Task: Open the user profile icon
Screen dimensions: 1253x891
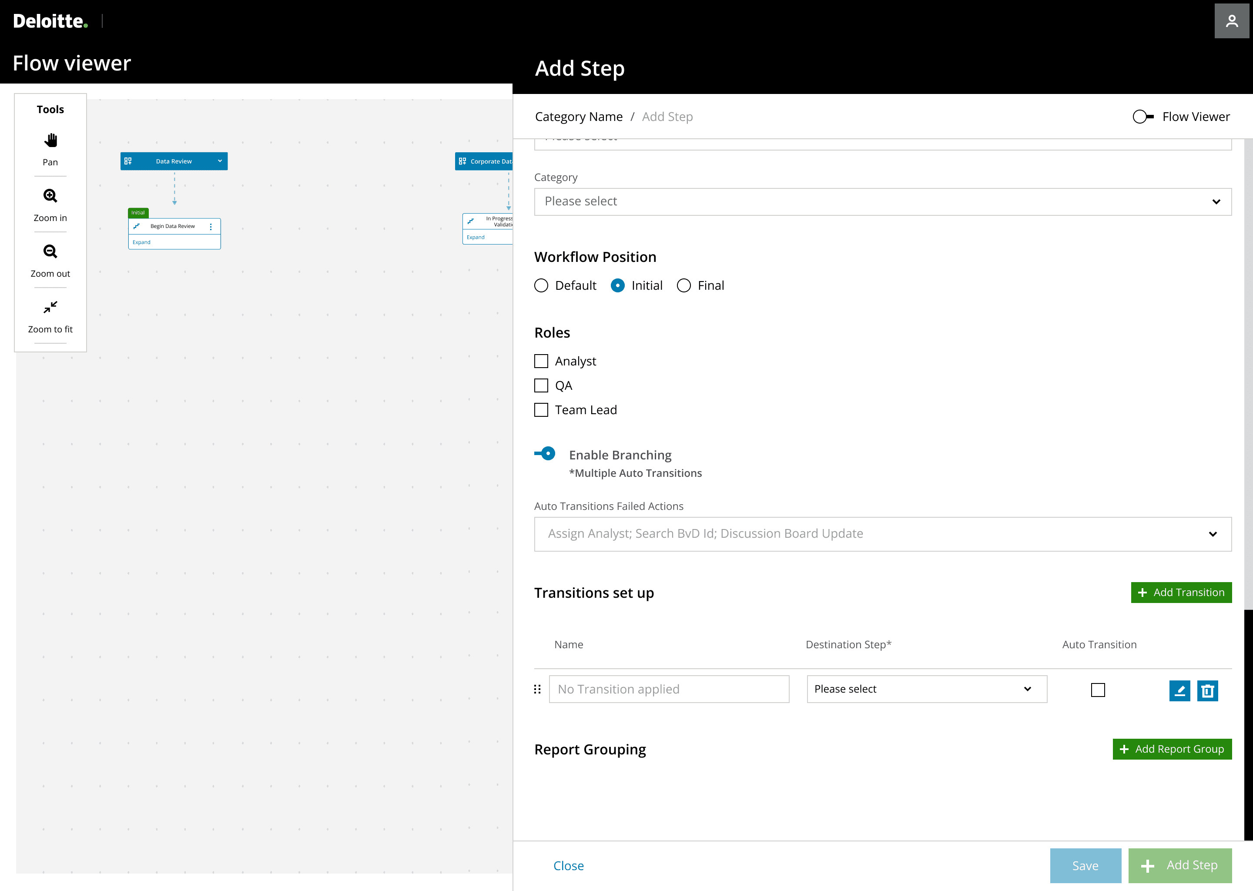Action: tap(1232, 21)
